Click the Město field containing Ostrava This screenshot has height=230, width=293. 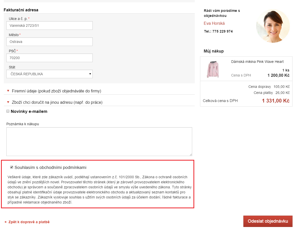[x=50, y=42]
